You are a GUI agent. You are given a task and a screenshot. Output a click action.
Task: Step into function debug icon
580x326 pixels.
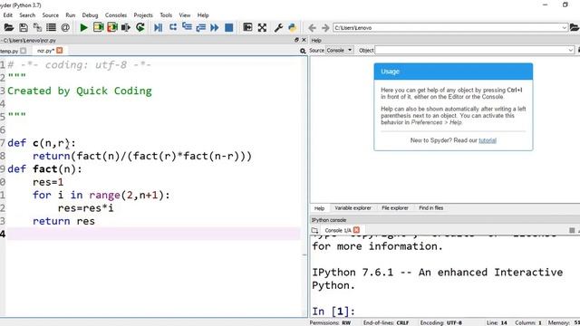click(x=187, y=27)
